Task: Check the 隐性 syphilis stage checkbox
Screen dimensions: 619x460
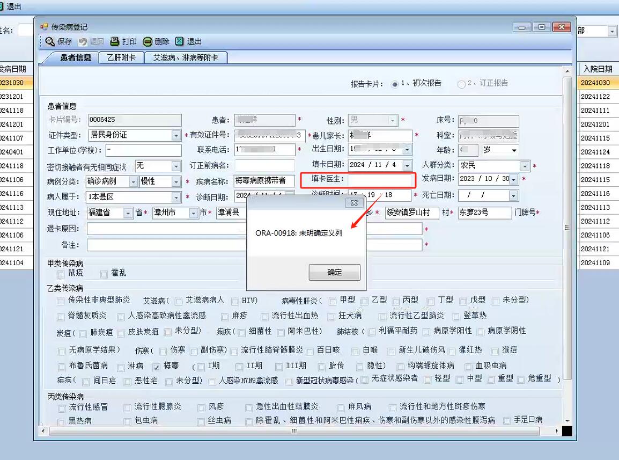Action: tap(359, 367)
